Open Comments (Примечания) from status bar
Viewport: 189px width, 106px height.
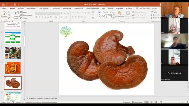137,102
